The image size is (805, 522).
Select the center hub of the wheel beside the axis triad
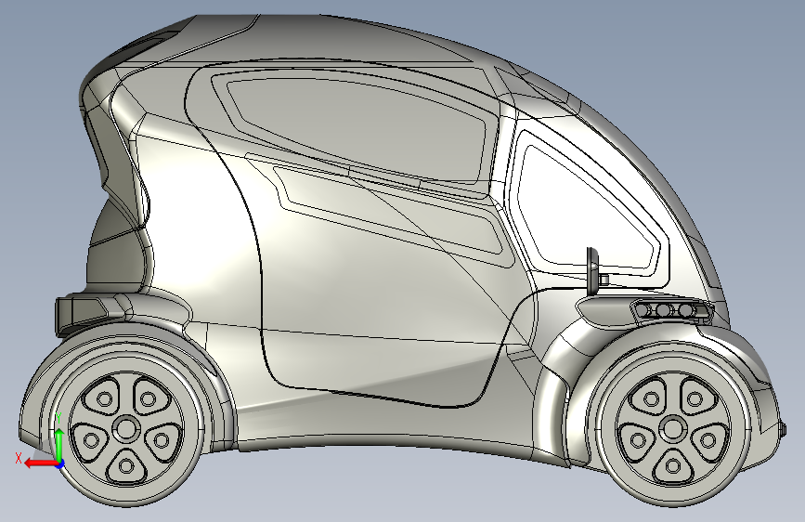pos(126,429)
